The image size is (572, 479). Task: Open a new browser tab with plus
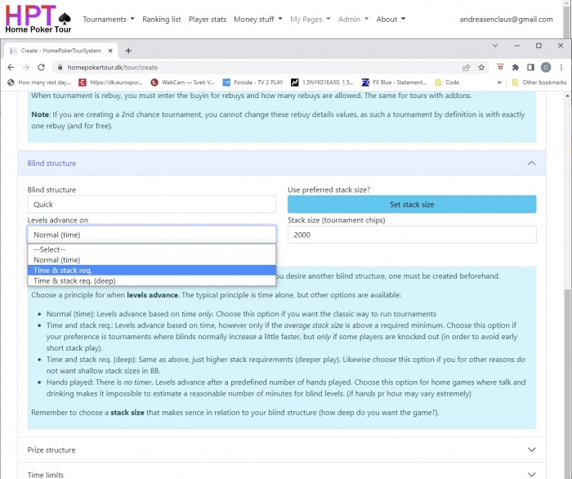click(128, 51)
